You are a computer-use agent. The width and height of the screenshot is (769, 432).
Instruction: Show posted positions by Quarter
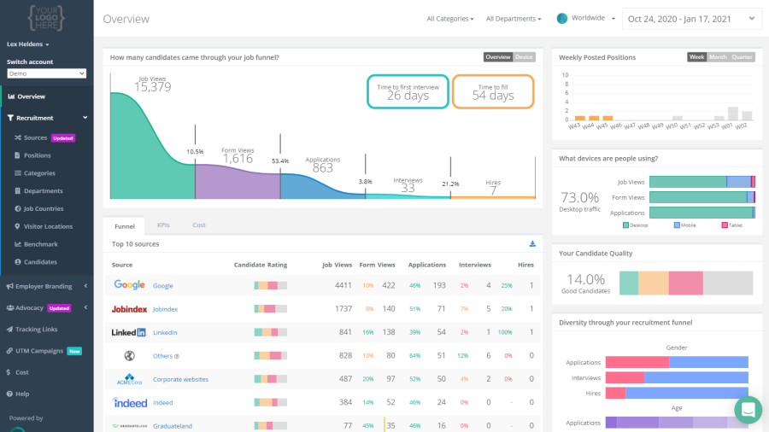(742, 57)
